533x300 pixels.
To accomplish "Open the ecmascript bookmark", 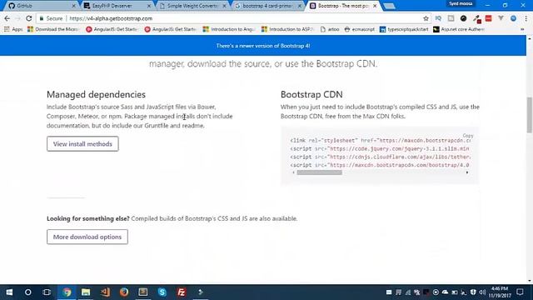I will tap(359, 29).
